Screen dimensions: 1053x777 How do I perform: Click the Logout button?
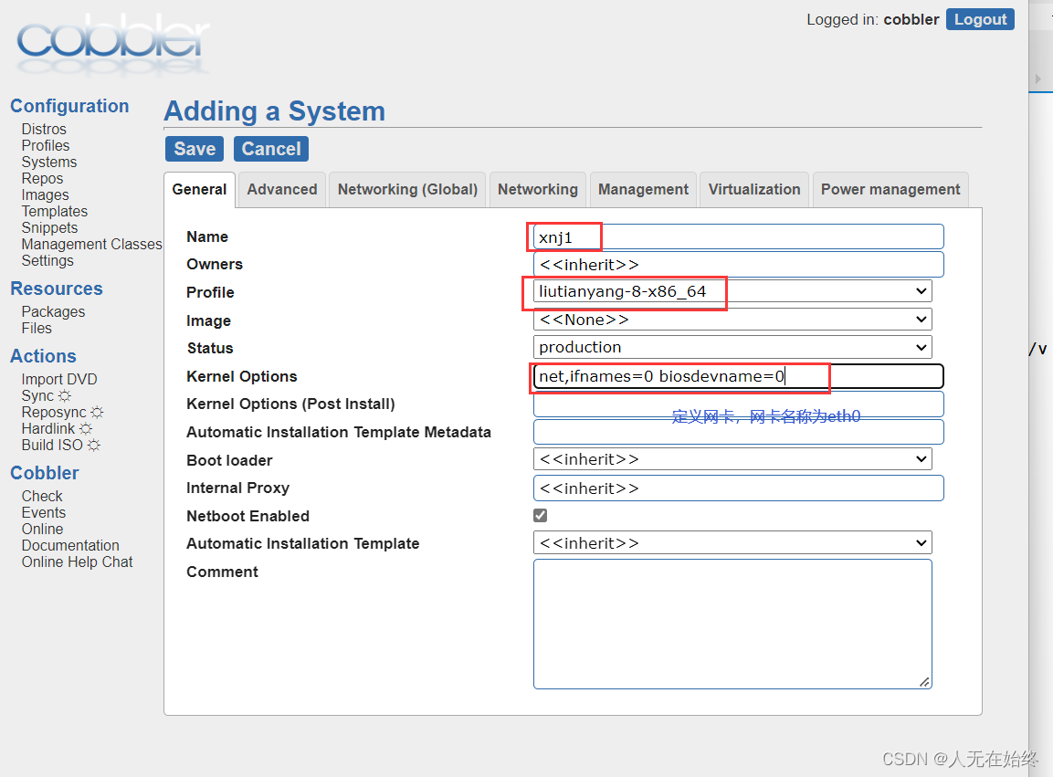tap(980, 19)
